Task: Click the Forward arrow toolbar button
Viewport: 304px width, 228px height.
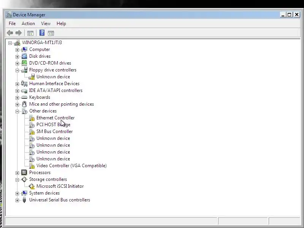Action: (x=19, y=33)
